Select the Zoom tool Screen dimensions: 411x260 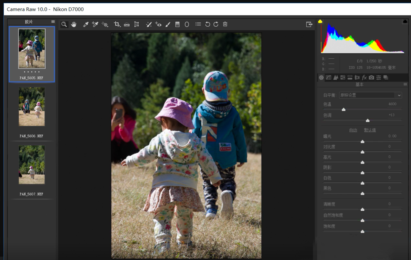(x=64, y=24)
